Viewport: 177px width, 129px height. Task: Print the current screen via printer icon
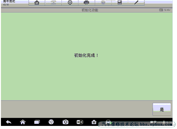(86, 3)
